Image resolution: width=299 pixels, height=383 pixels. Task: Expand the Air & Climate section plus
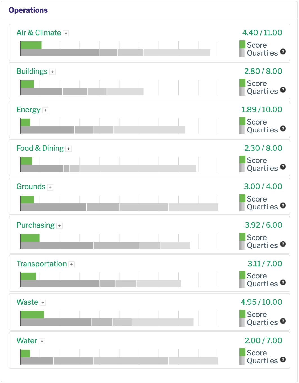[66, 33]
